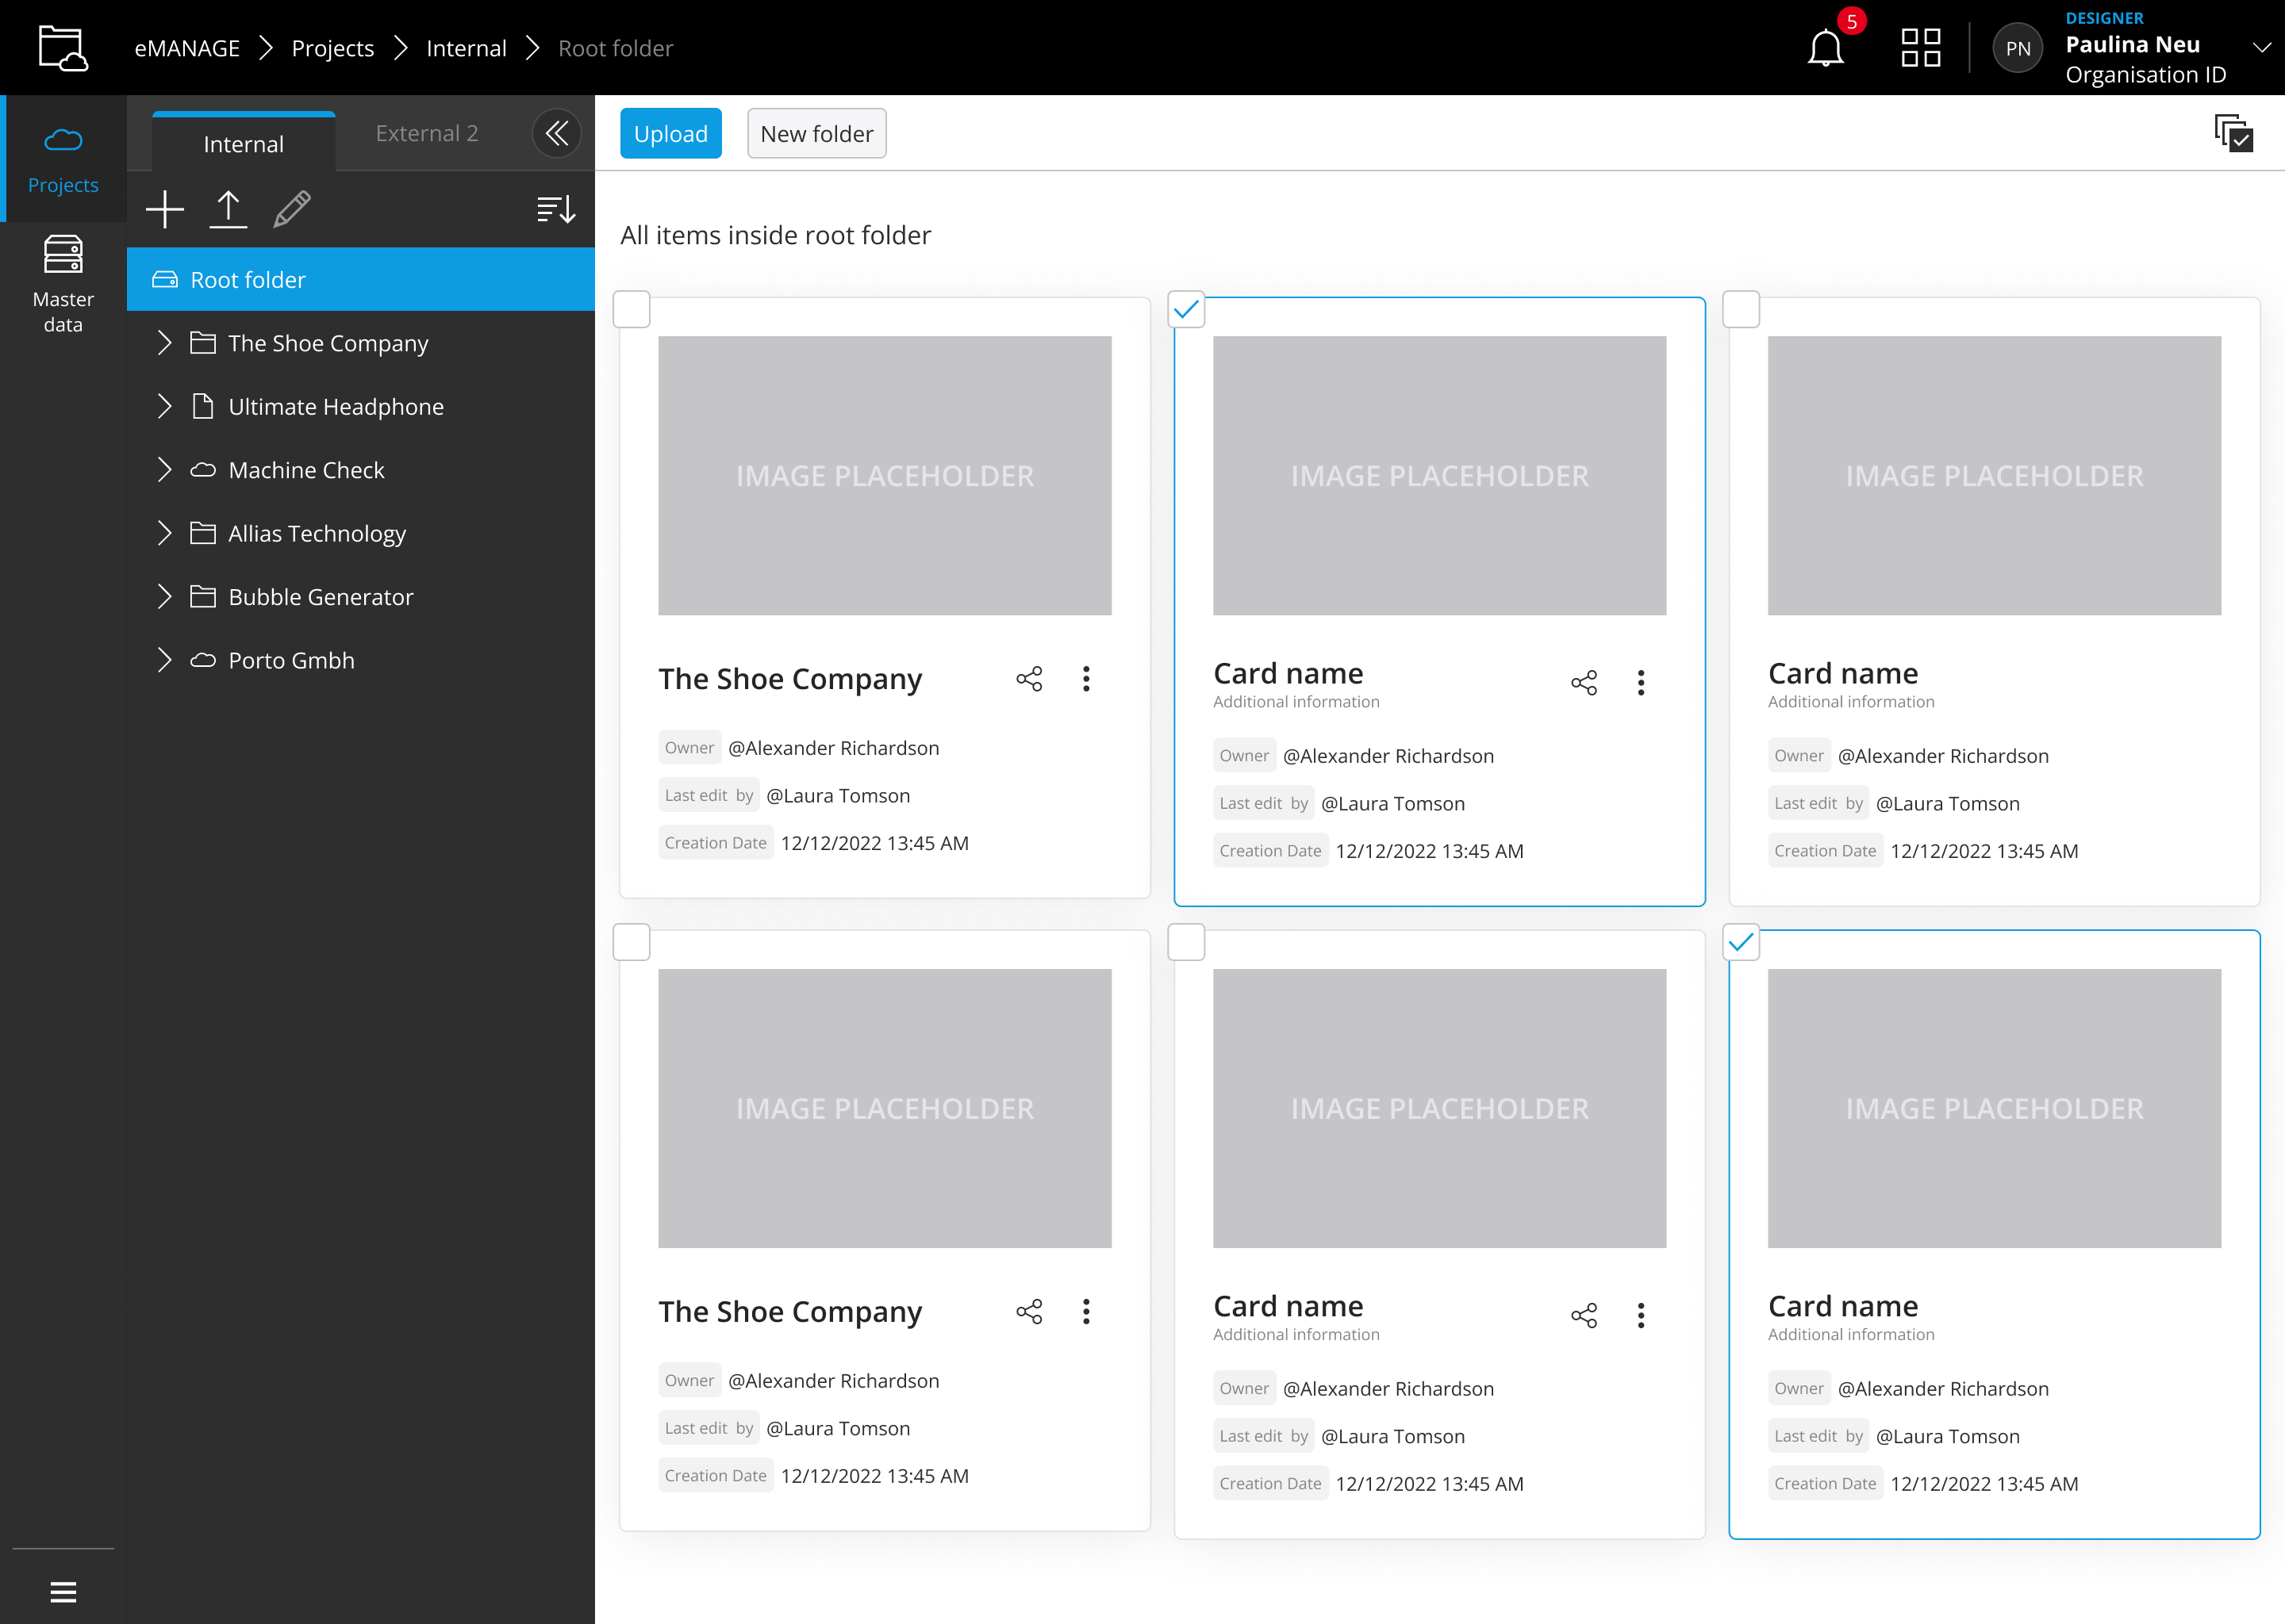This screenshot has height=1624, width=2285.
Task: Open the three-dot menu on a Card name card
Action: point(1641,682)
